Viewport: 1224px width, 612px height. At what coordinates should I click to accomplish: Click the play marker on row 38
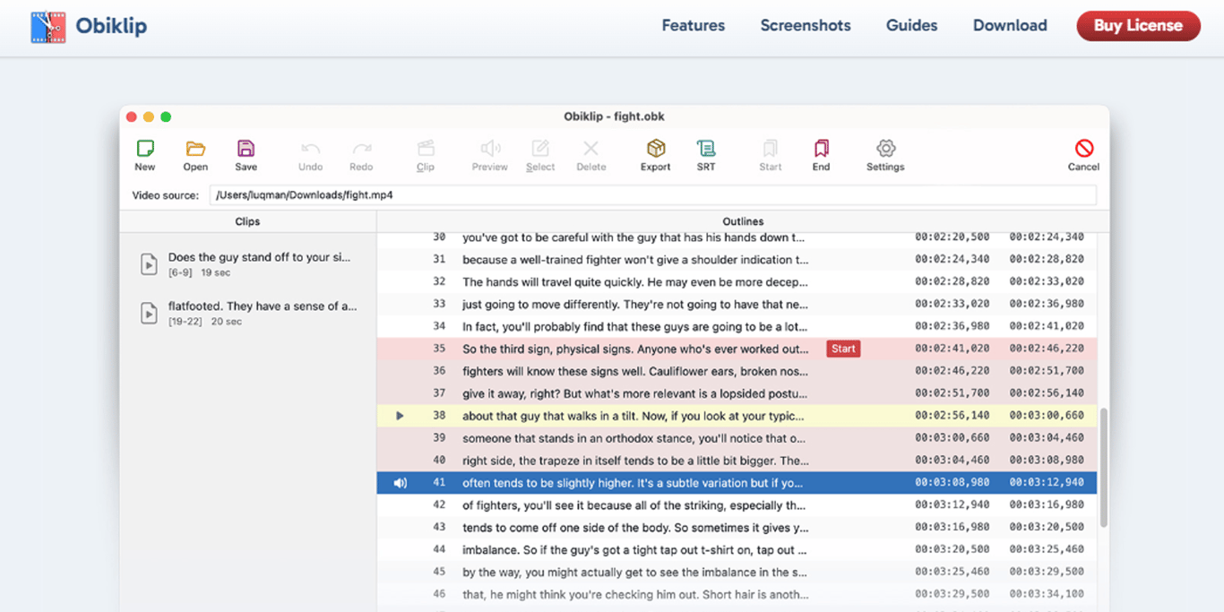tap(400, 416)
